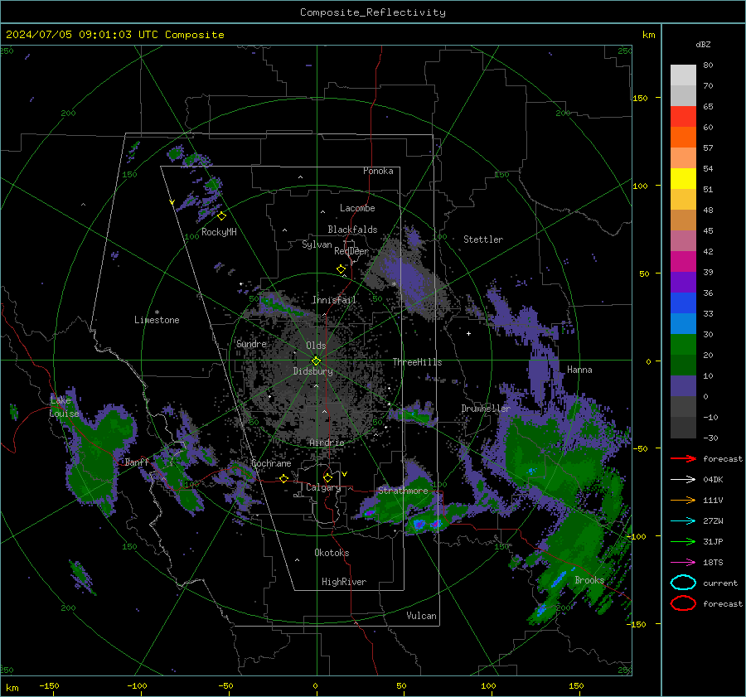
Task: Click the red forecast arrow legend icon
Action: 683,458
